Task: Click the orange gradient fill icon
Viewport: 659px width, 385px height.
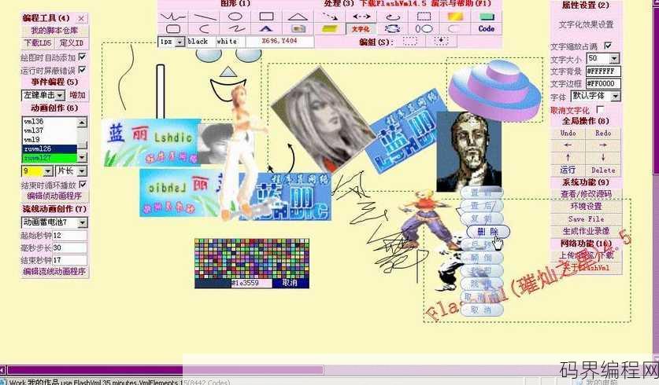Action: point(455,16)
